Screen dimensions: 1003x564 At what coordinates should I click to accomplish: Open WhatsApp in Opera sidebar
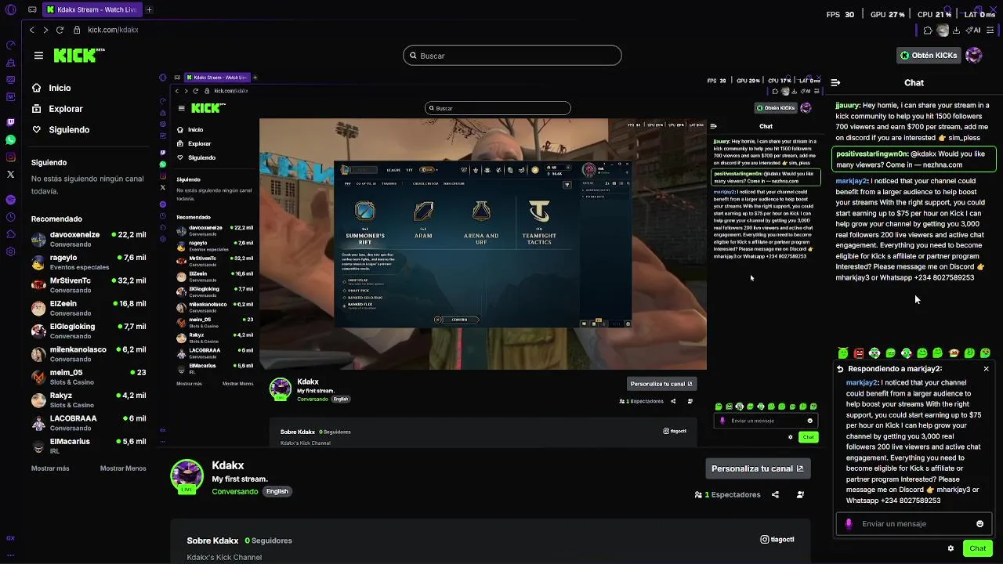pyautogui.click(x=10, y=139)
